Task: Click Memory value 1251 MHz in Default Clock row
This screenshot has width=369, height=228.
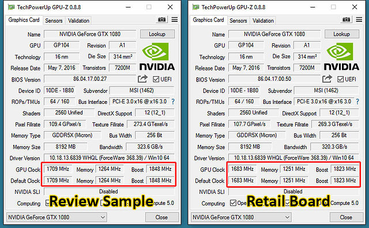Action: [294, 181]
